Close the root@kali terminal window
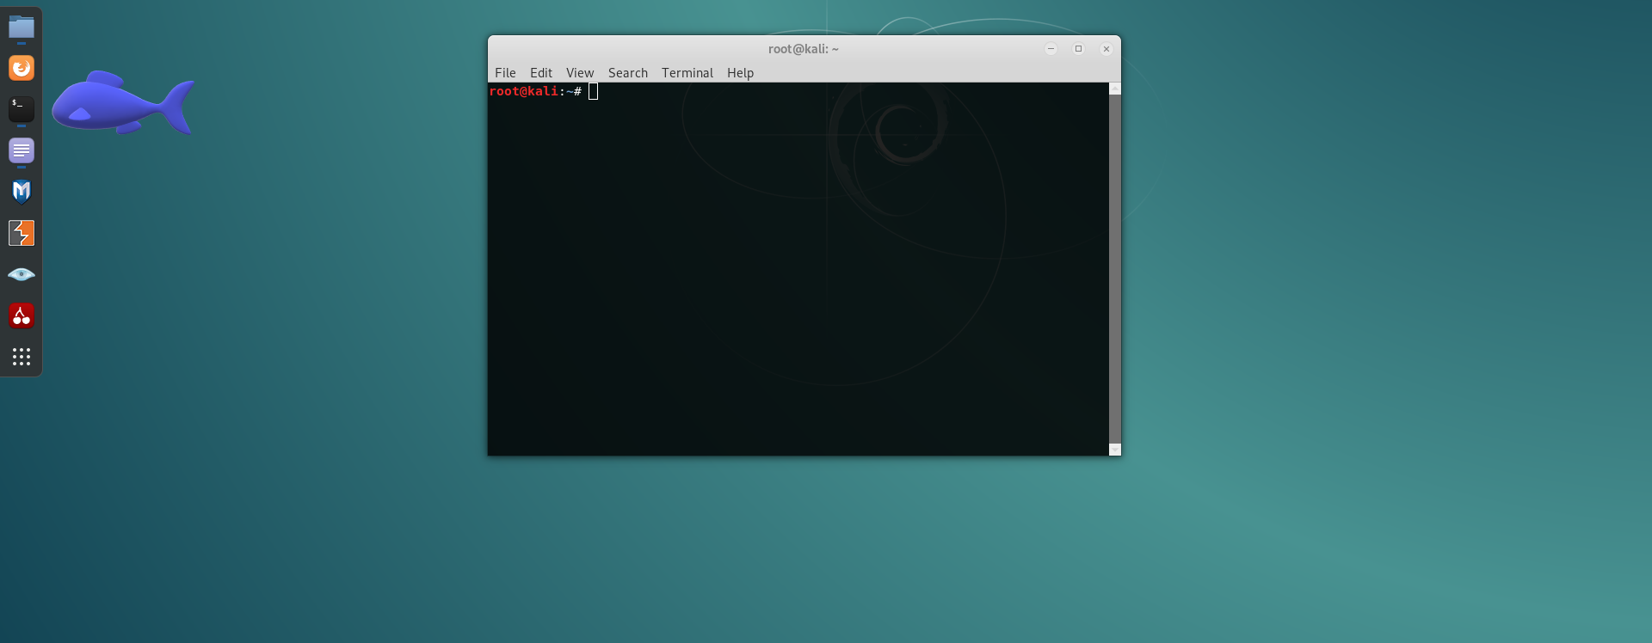This screenshot has width=1652, height=643. point(1106,49)
